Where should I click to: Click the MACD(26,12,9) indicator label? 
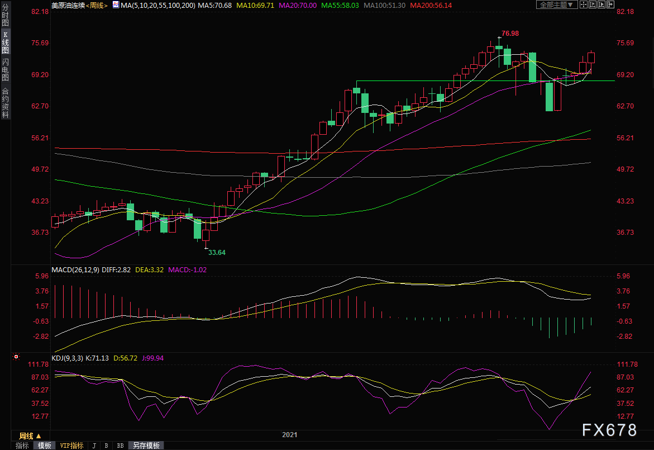75,269
